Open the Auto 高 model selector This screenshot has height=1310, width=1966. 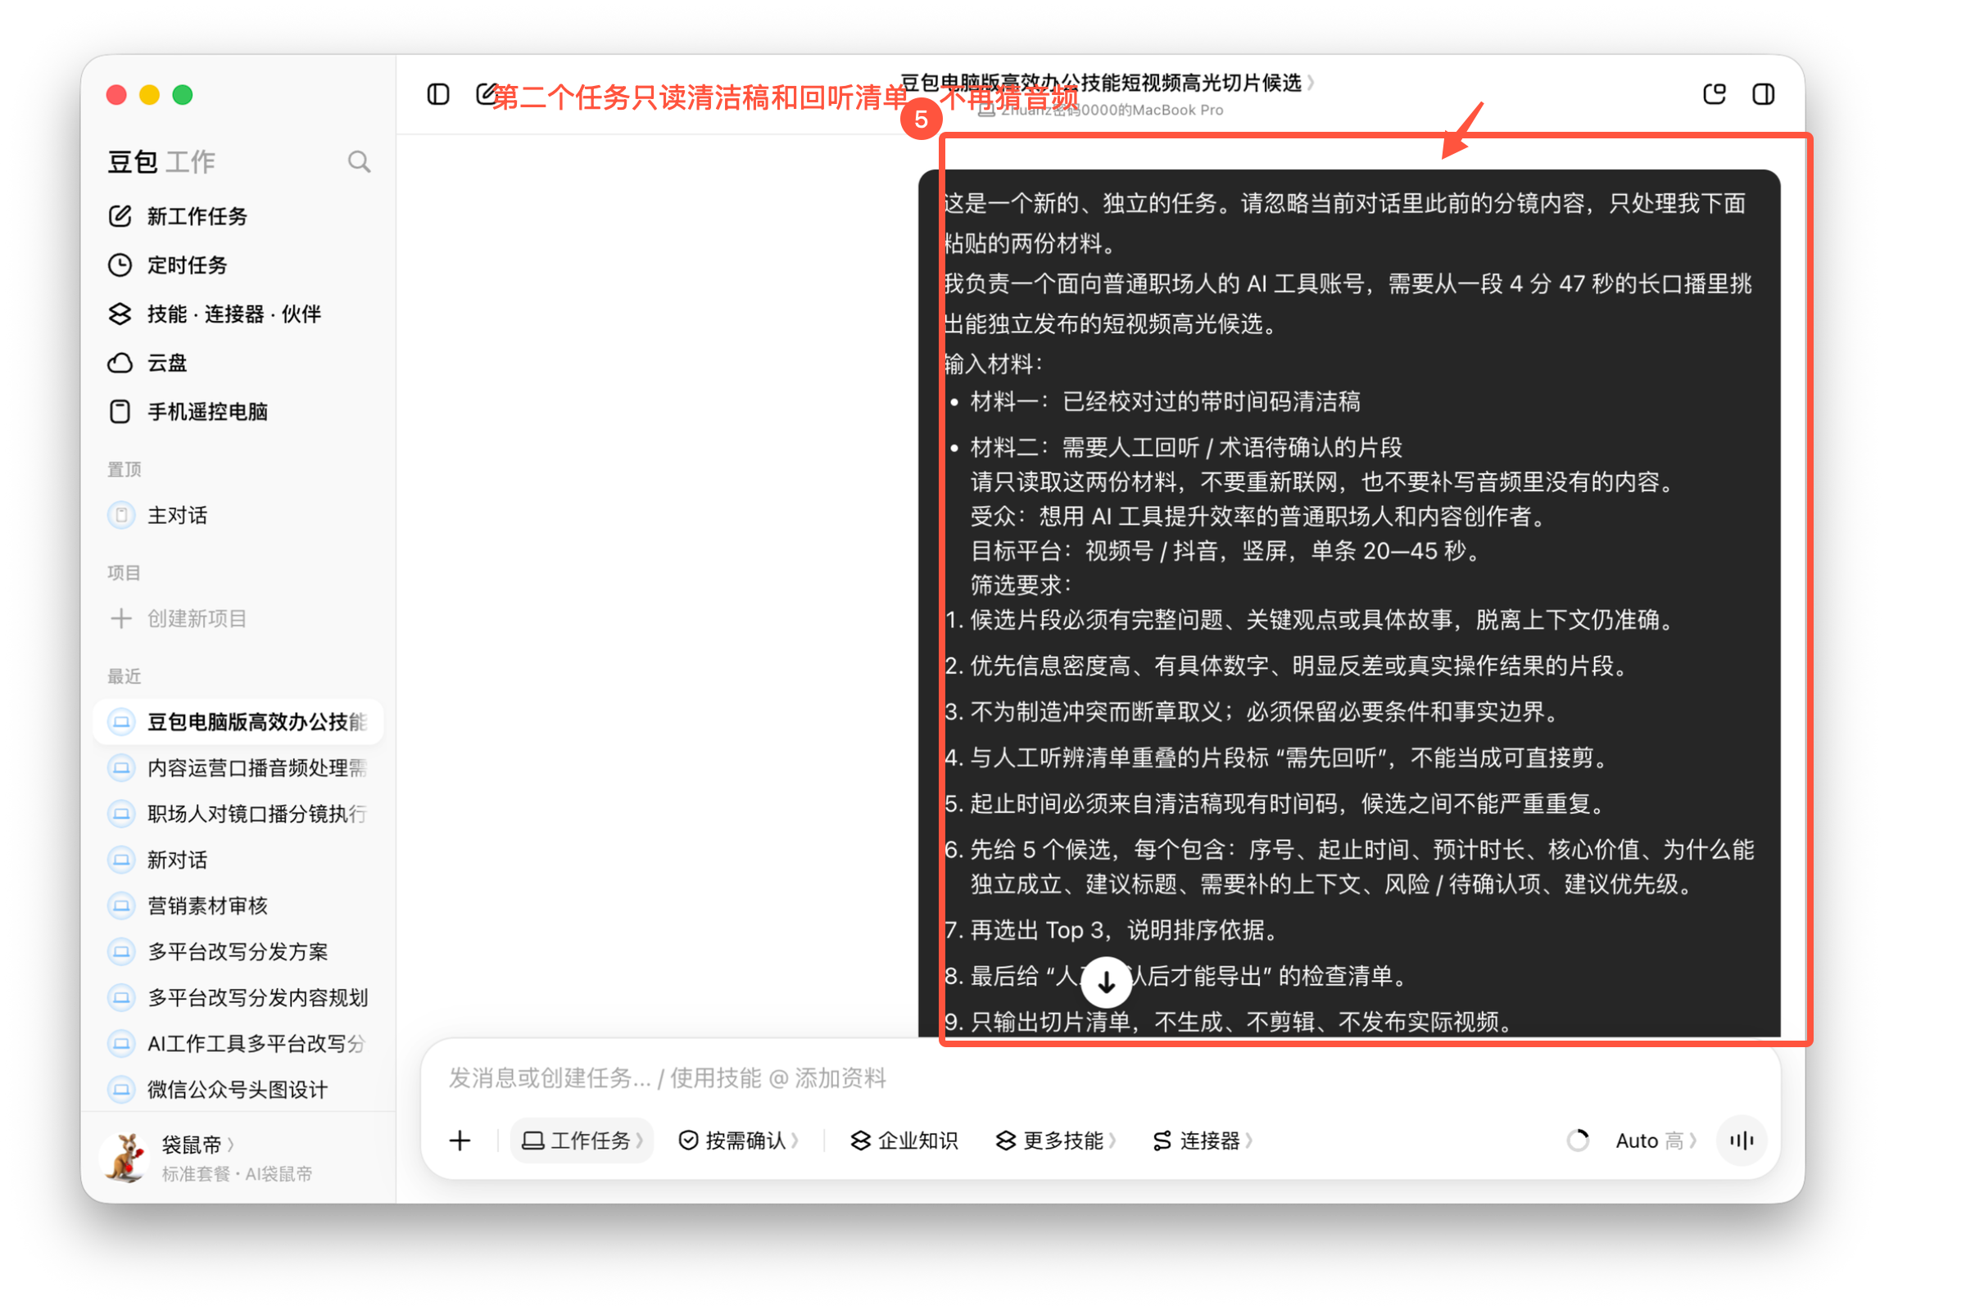[1656, 1141]
